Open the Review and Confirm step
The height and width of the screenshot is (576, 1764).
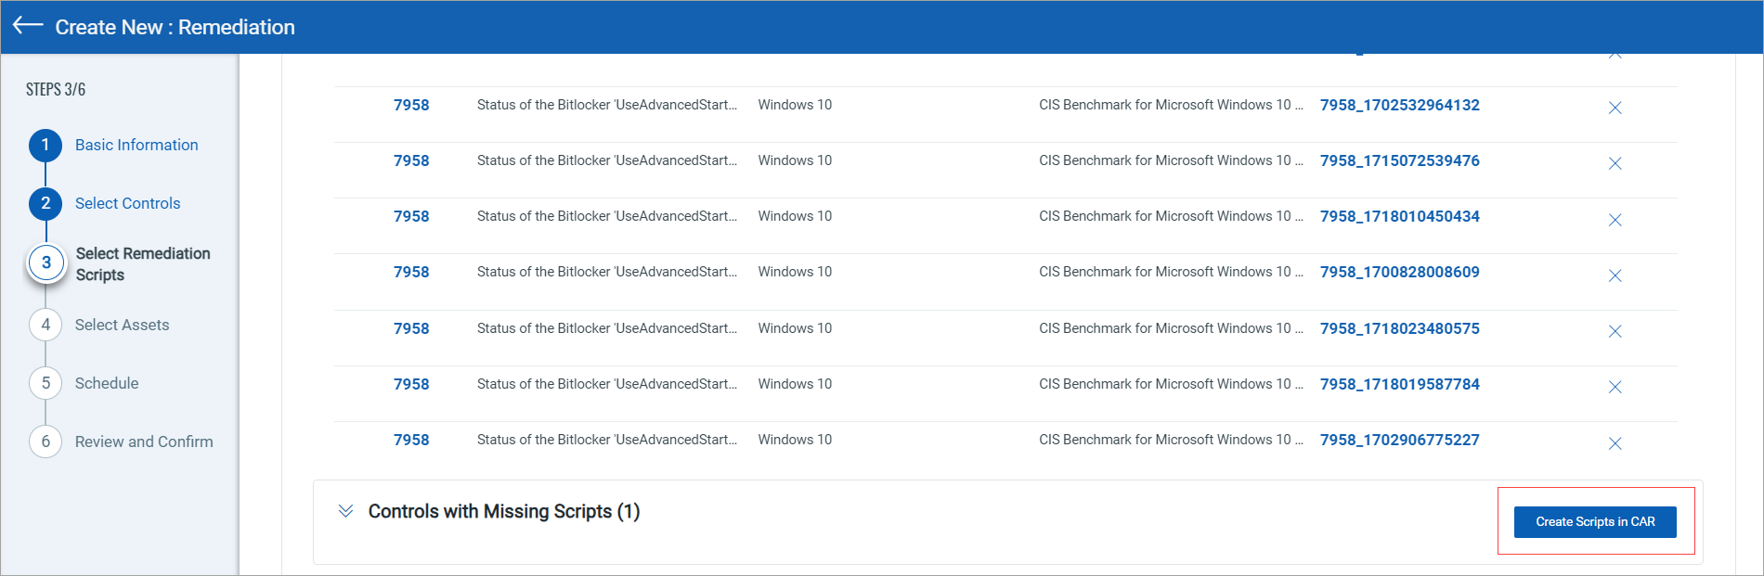tap(45, 442)
